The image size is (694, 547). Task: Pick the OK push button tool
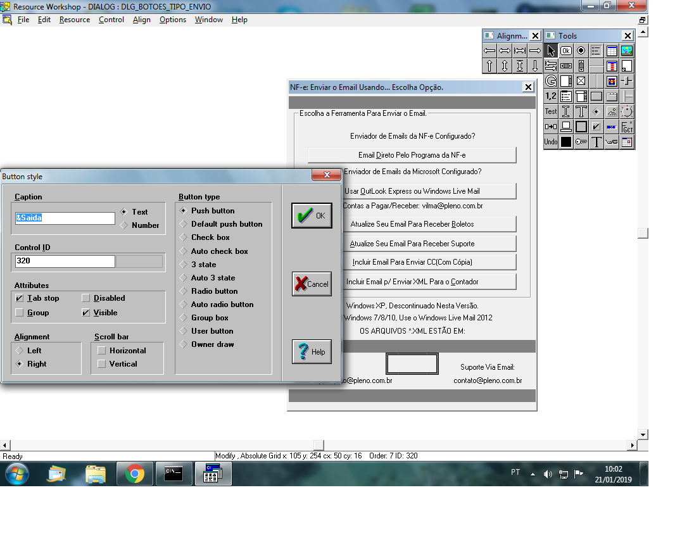coord(566,51)
